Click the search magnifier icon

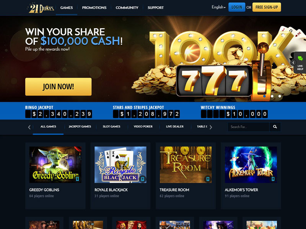pos(275,127)
